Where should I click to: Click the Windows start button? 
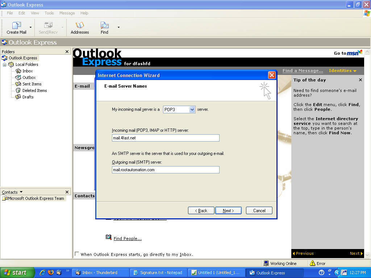pos(17,273)
